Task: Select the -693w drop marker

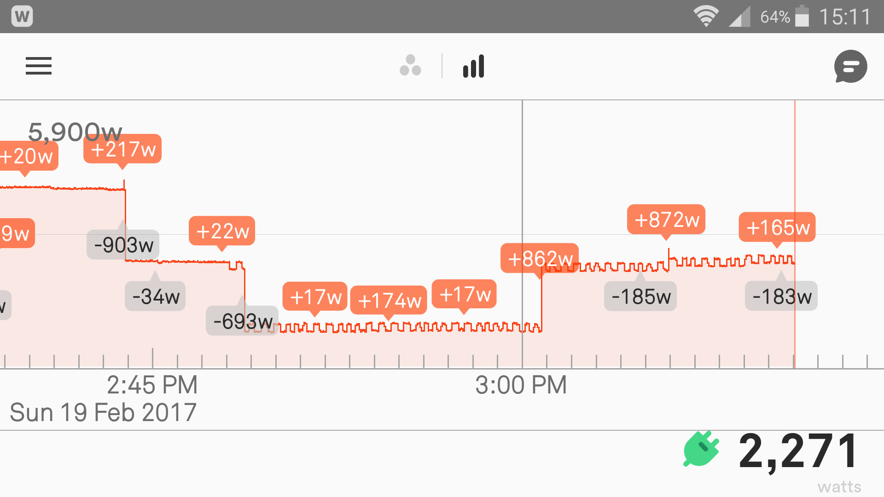Action: (x=242, y=321)
